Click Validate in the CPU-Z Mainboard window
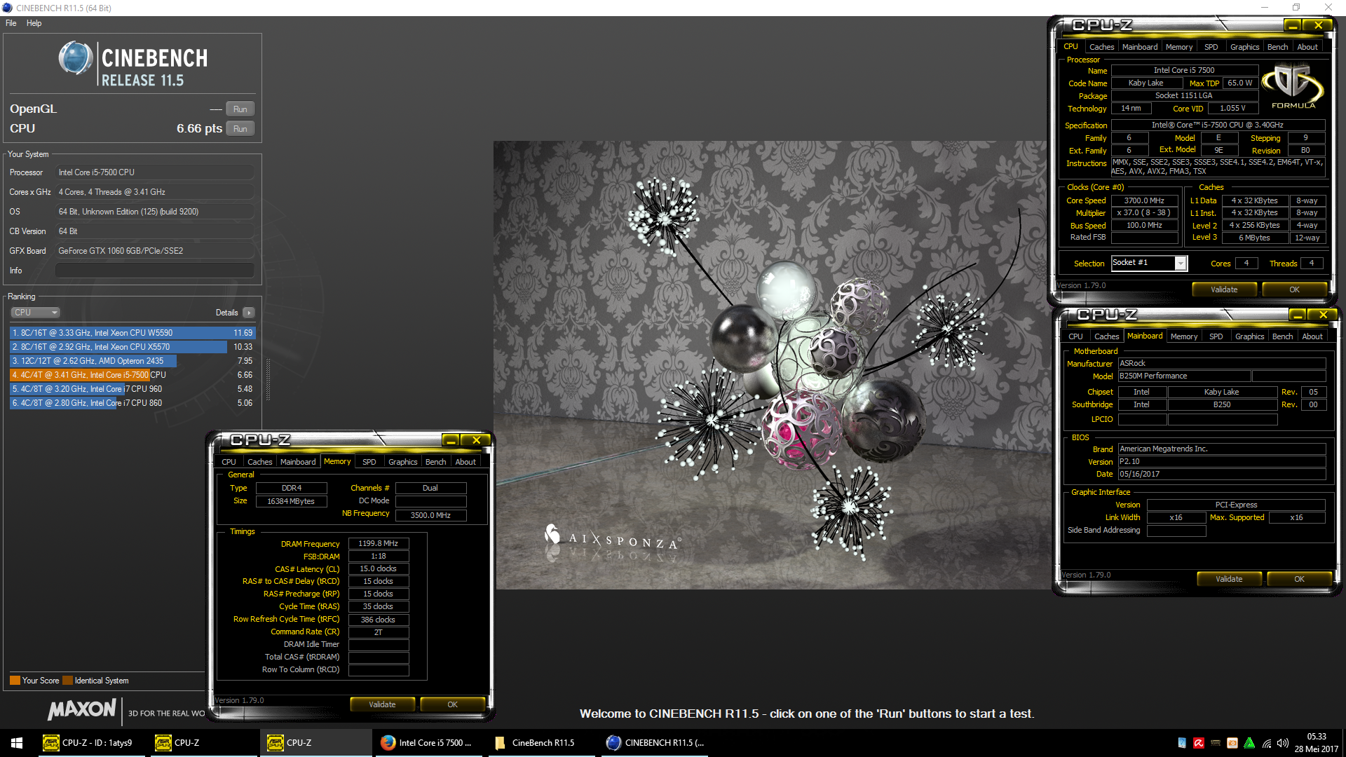The width and height of the screenshot is (1346, 757). pyautogui.click(x=1229, y=579)
